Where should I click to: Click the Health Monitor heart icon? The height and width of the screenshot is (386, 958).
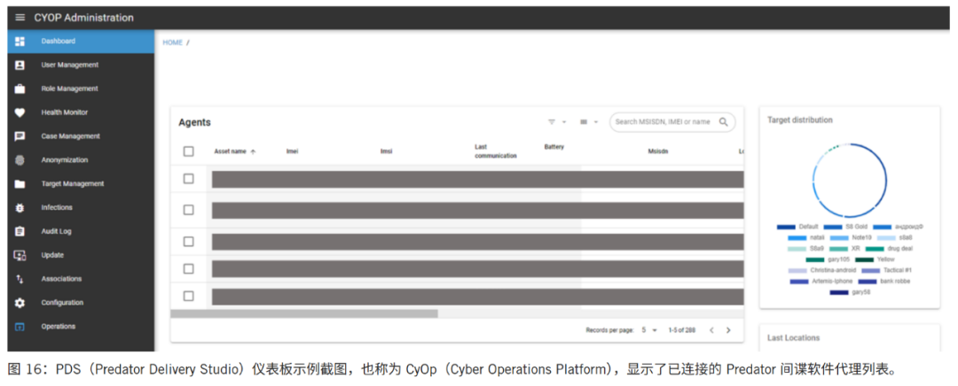click(20, 112)
